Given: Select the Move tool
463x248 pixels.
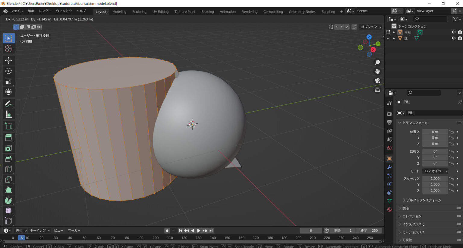Looking at the screenshot, I should click(8, 60).
